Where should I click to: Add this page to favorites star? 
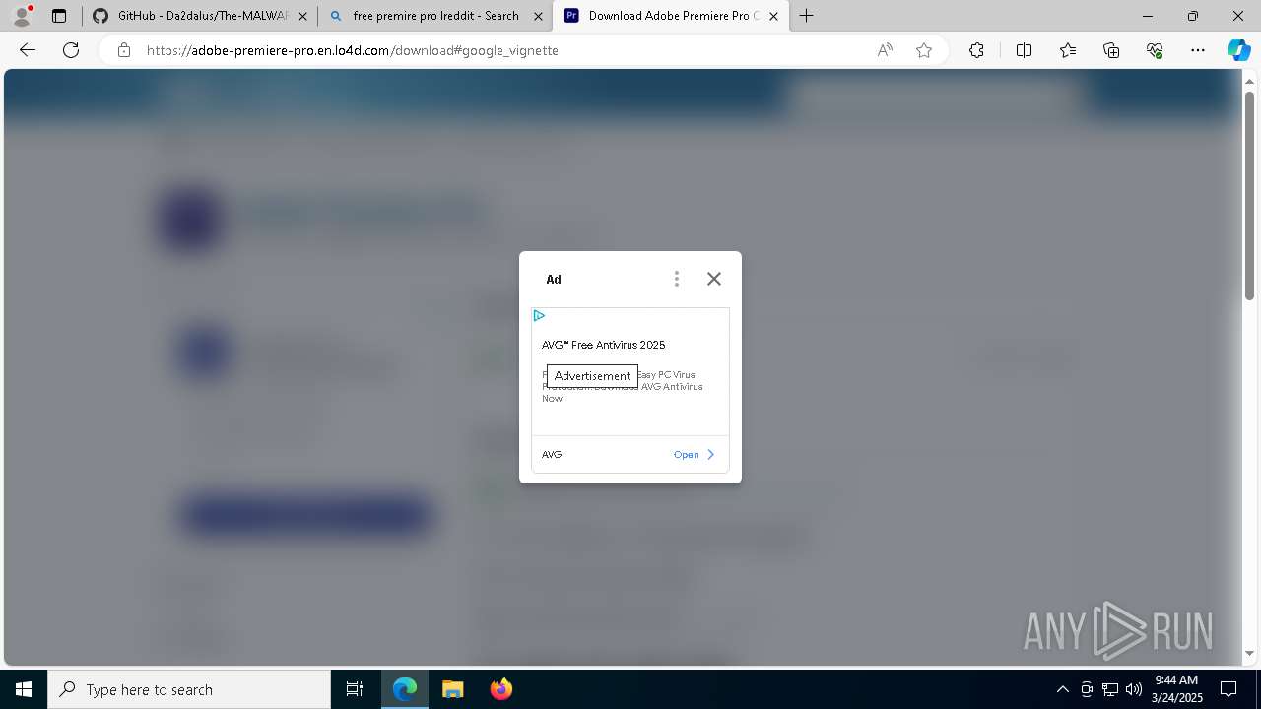[924, 50]
